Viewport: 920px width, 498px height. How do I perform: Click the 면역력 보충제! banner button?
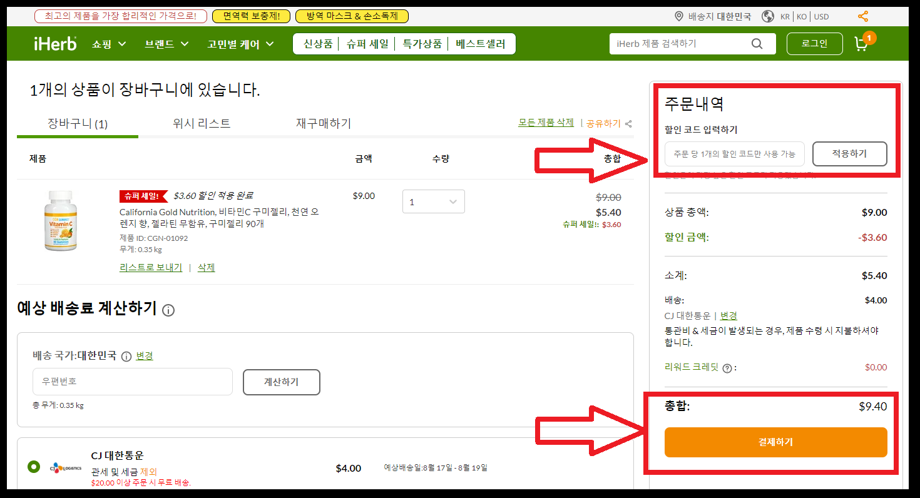(x=250, y=16)
